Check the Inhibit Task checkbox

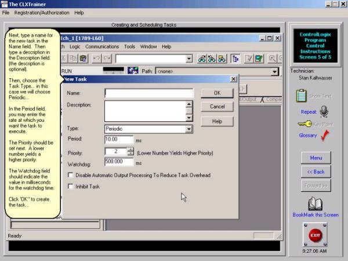71,186
